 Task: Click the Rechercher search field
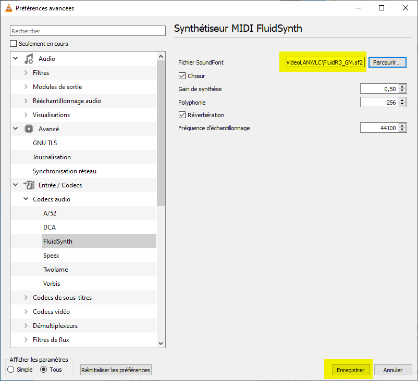point(88,31)
